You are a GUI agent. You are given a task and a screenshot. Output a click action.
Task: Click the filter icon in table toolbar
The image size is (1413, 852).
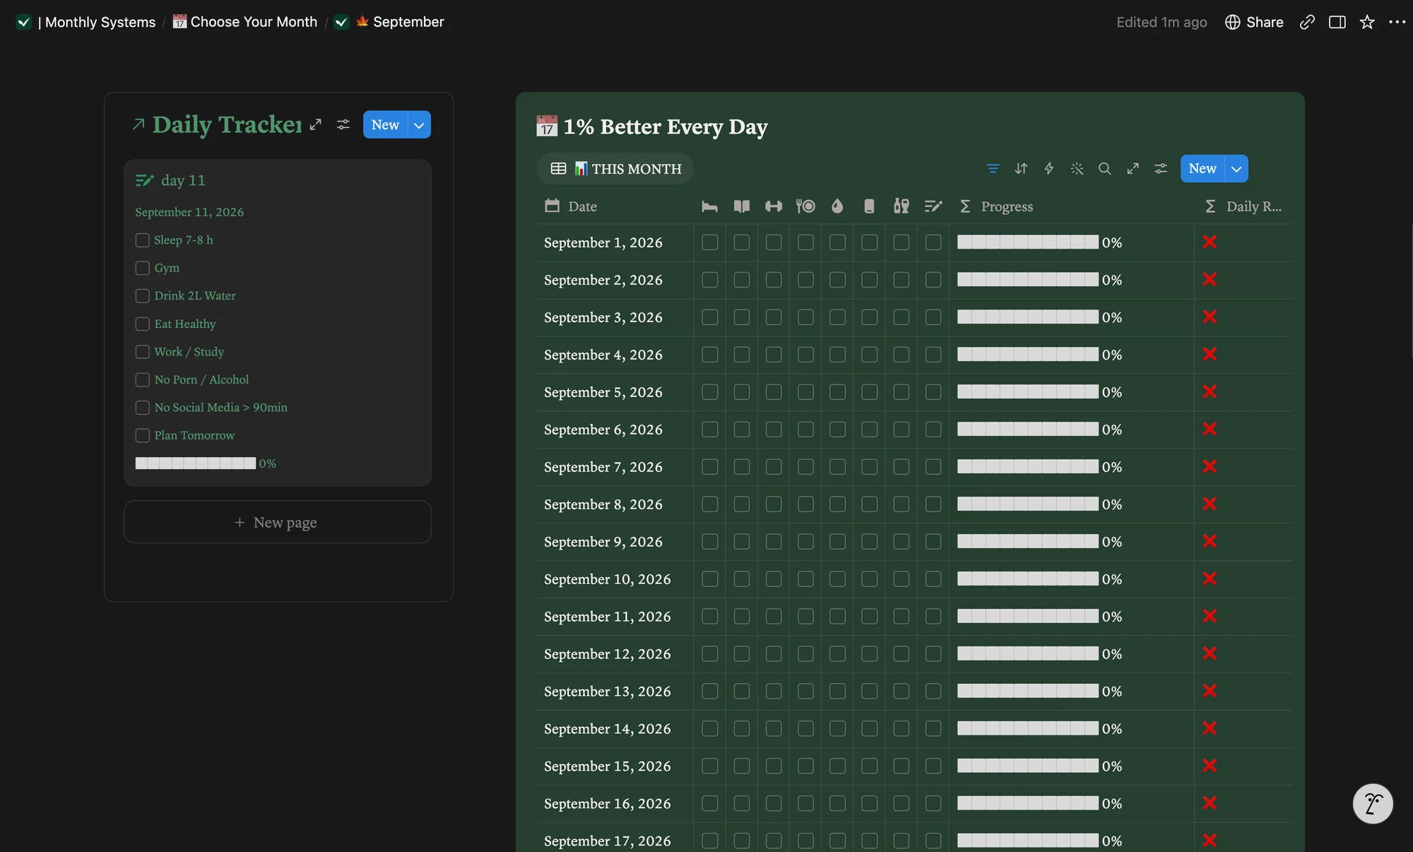pyautogui.click(x=993, y=169)
